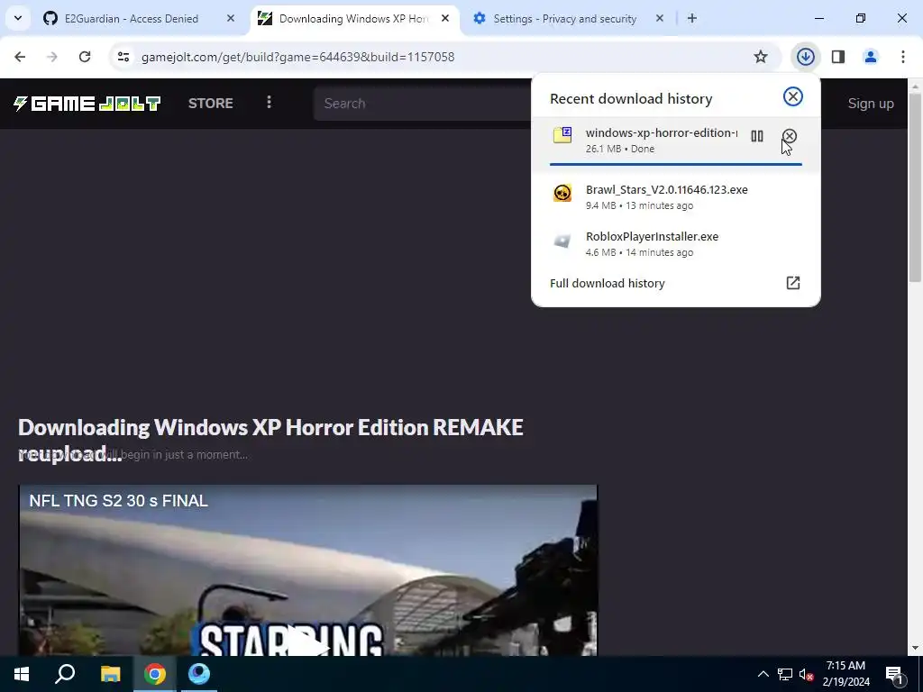Open the Windows Start menu

[22, 674]
